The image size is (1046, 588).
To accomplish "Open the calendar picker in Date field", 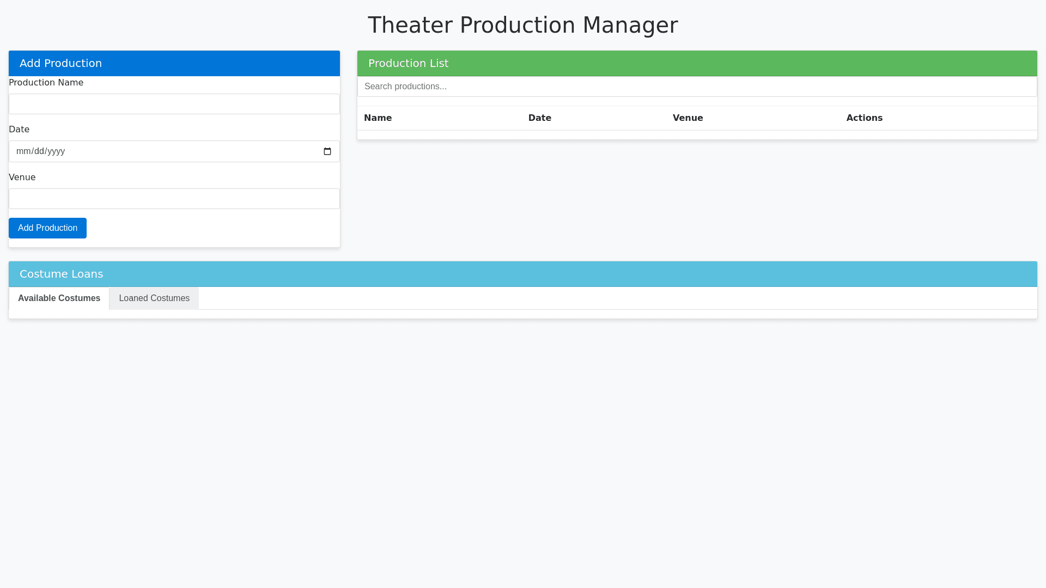I will [x=327, y=151].
